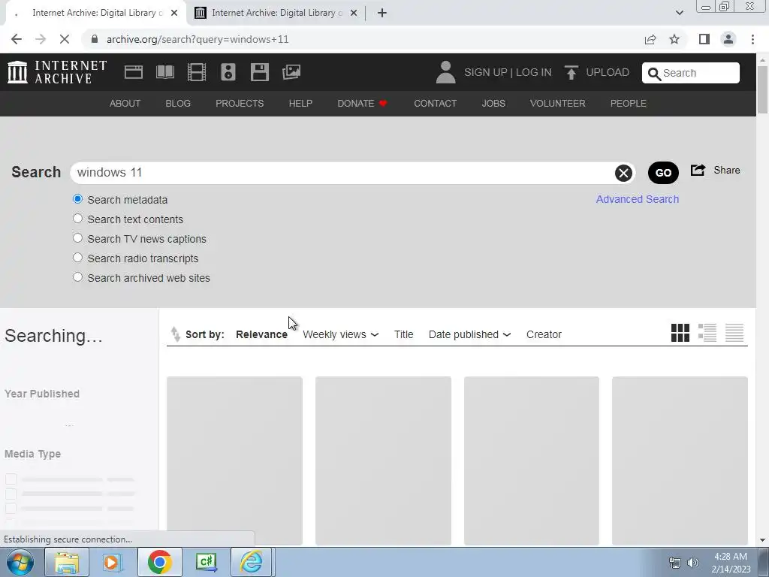The width and height of the screenshot is (769, 577).
Task: Open the Web (Wayback) media icon
Action: pyautogui.click(x=134, y=72)
